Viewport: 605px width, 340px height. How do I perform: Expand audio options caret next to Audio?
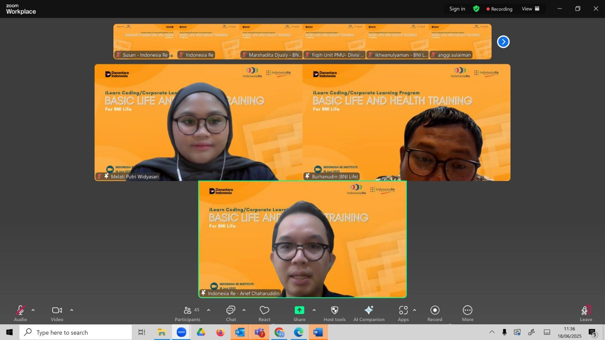(33, 310)
